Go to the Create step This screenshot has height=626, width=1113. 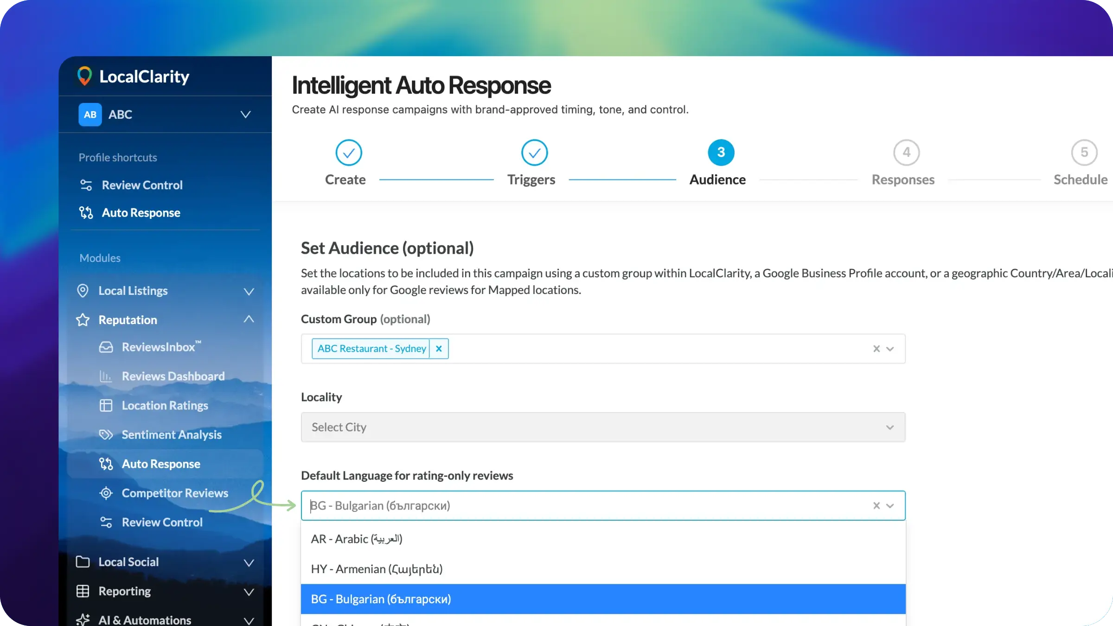point(349,153)
